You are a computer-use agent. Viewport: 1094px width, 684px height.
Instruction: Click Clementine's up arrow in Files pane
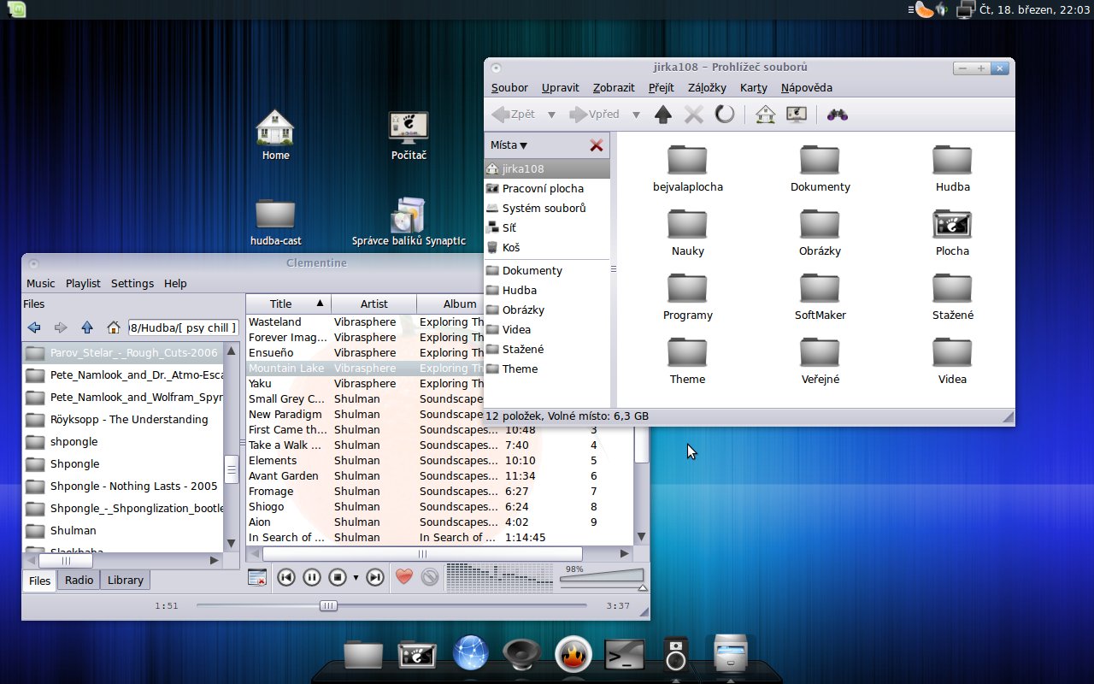click(x=87, y=327)
